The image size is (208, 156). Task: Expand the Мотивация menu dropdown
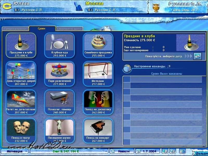coord(27,151)
